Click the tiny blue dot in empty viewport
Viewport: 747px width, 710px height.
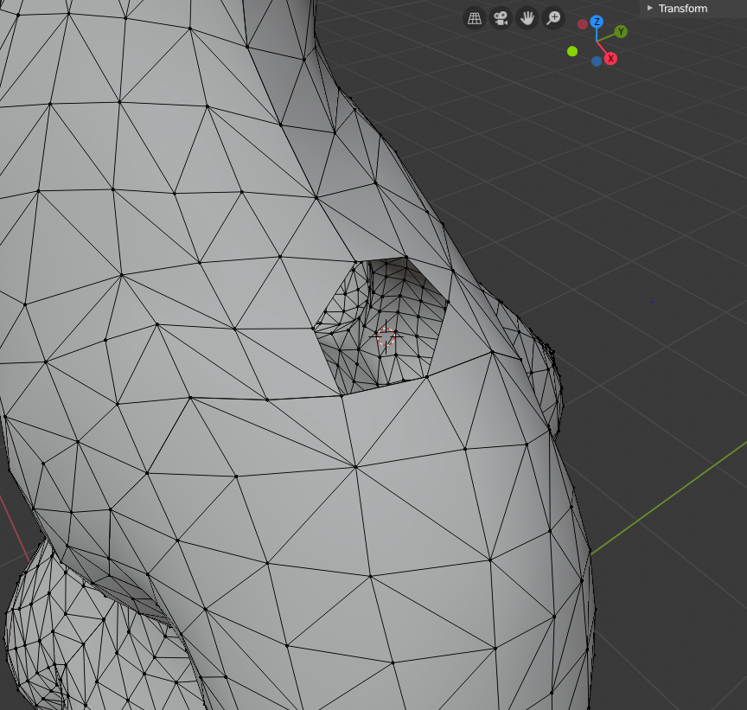click(652, 302)
